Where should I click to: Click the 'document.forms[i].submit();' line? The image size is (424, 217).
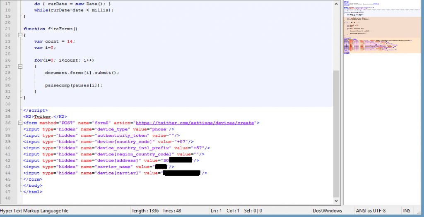[x=82, y=73]
